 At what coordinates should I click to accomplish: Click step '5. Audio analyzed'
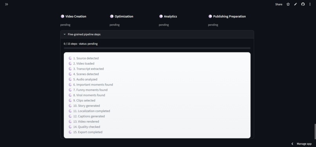tap(85, 79)
